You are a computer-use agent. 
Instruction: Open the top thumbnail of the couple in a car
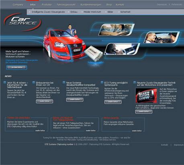(116, 30)
